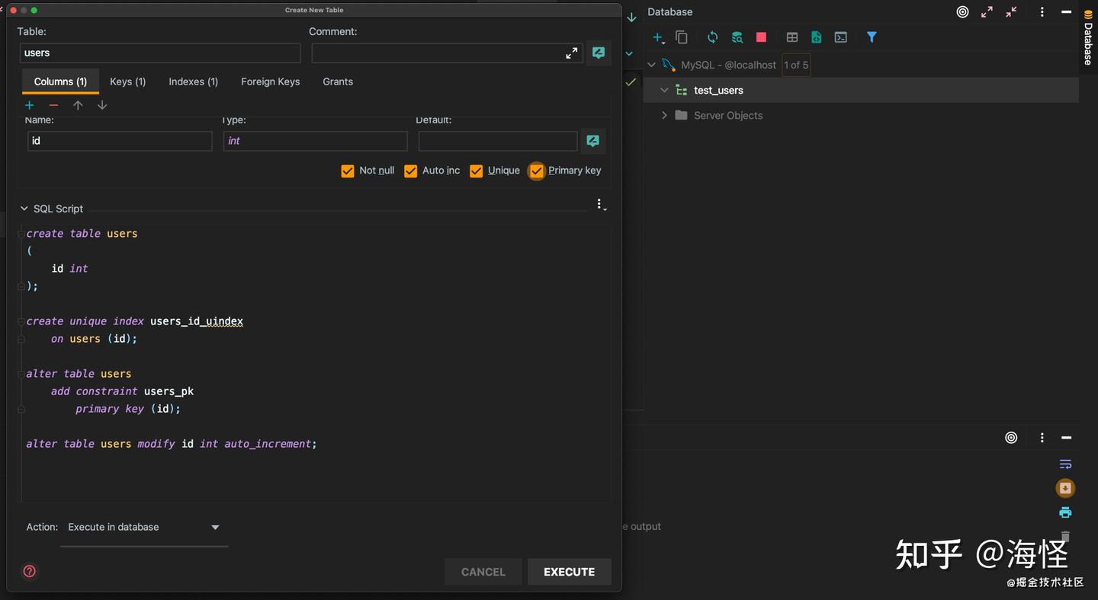
Task: Open the filter objects icon
Action: pyautogui.click(x=872, y=37)
